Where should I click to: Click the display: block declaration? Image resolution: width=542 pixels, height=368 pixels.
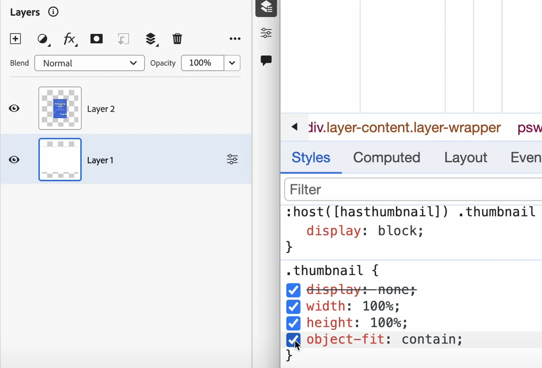click(x=365, y=231)
